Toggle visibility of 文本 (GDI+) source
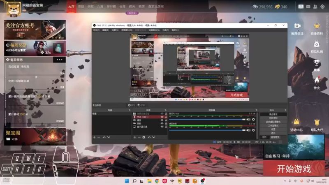329x185 pixels. 162,117
